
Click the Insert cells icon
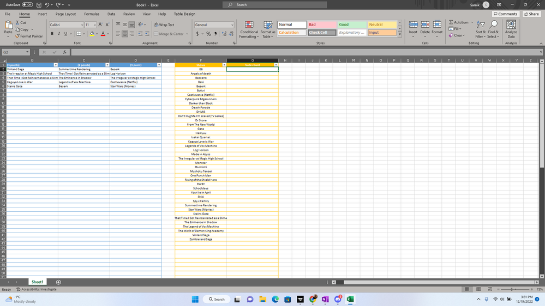(x=413, y=25)
